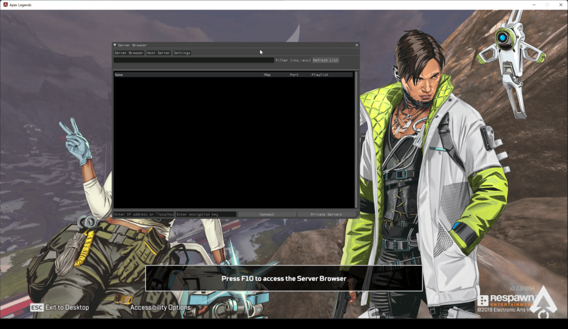The width and height of the screenshot is (568, 329).
Task: Open the Private Servers list
Action: click(x=326, y=214)
